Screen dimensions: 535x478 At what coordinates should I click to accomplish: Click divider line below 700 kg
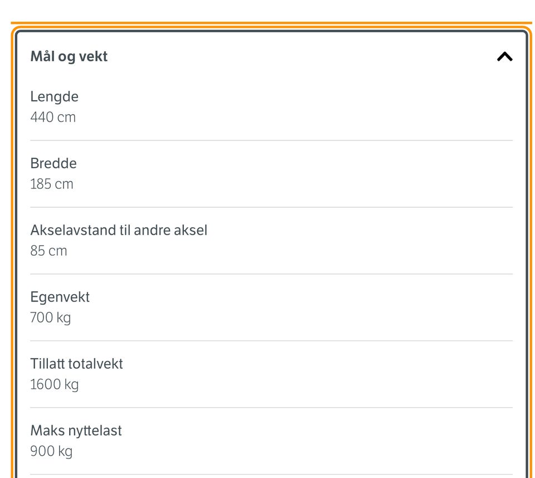pos(271,340)
